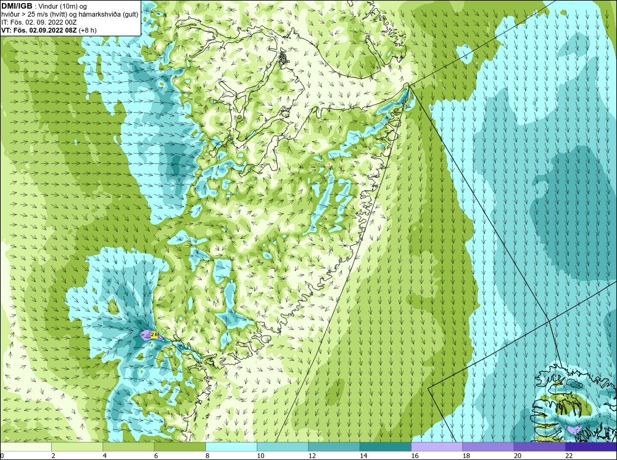Image resolution: width=617 pixels, height=460 pixels.
Task: Click the legend label 6
Action: (x=156, y=456)
